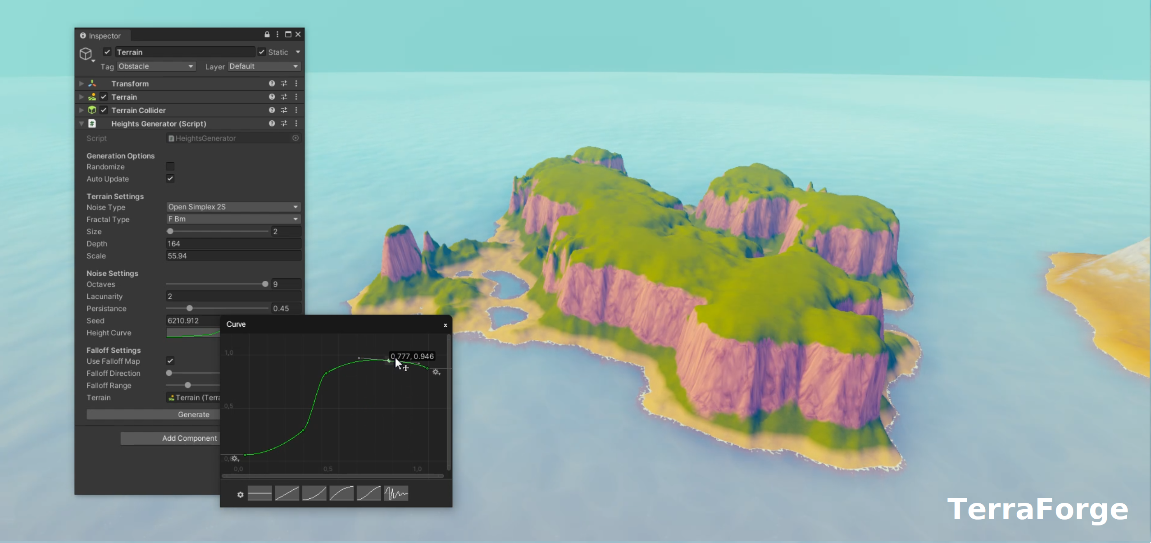Open Transform component help icon

[272, 83]
